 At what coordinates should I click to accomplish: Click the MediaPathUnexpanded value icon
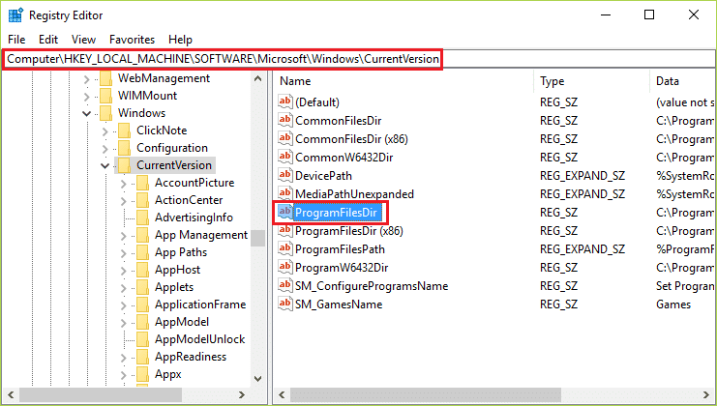284,193
